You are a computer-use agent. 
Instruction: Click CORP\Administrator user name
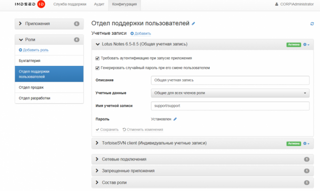click(297, 4)
